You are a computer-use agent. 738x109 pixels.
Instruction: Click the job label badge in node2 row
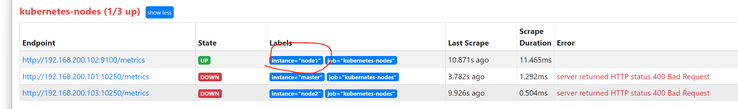point(361,94)
